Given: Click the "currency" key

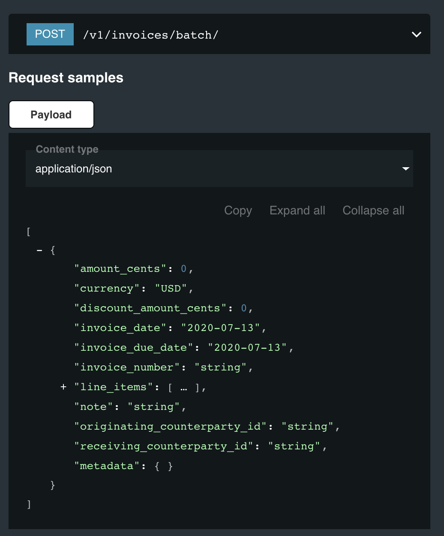Looking at the screenshot, I should (107, 289).
